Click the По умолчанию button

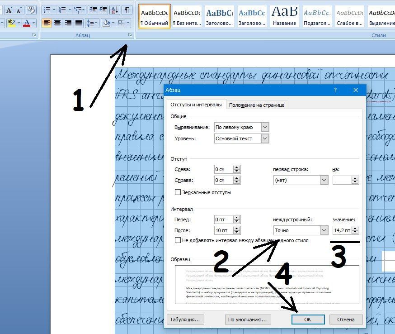(248, 320)
